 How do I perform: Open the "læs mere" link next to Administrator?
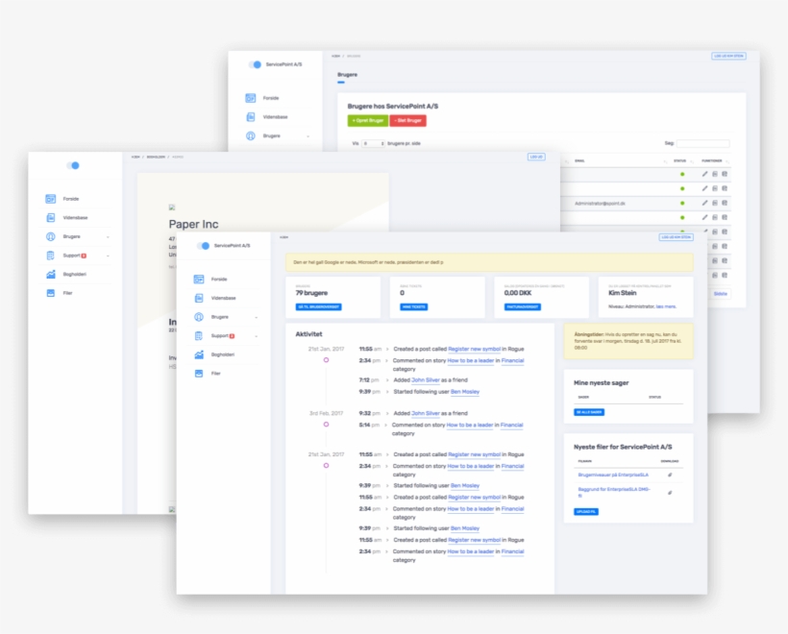666,306
